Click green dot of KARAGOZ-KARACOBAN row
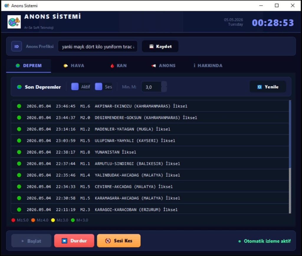302x256 pixels. 19,210
